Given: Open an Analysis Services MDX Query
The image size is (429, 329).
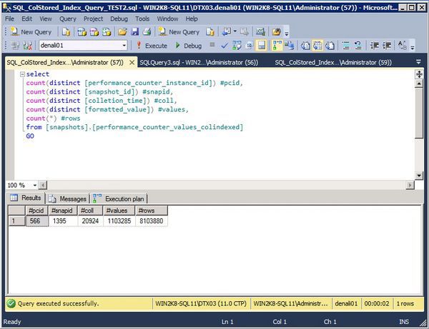Looking at the screenshot, I should pos(82,32).
